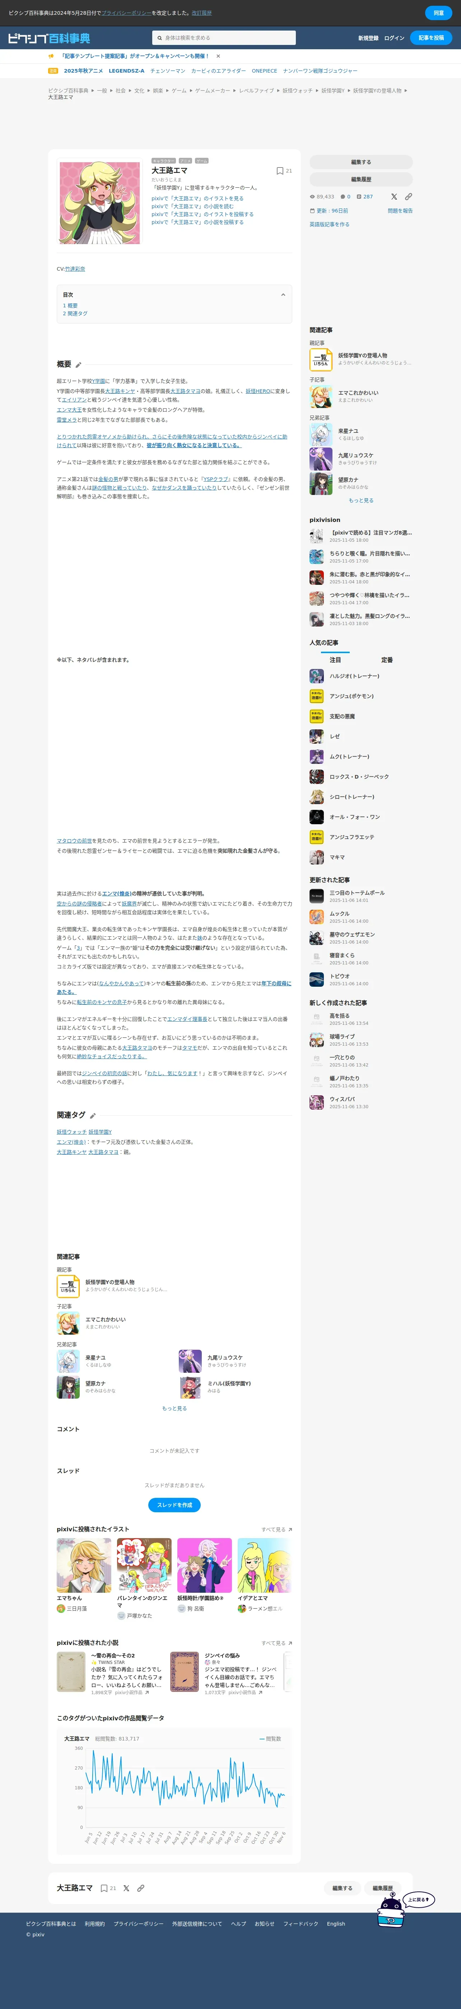Click the bottom bar 編集する button
461x2009 pixels.
tap(343, 1888)
